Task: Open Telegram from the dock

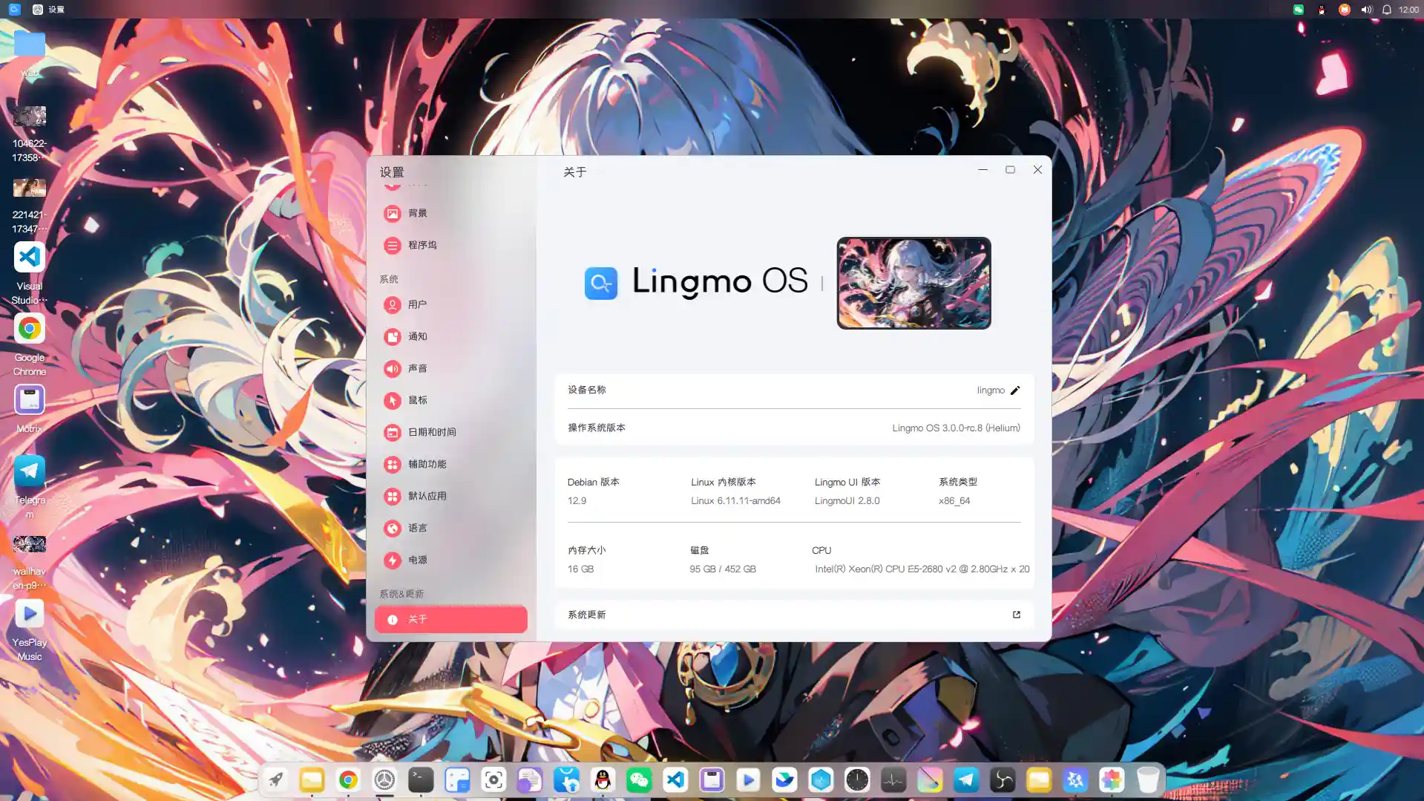Action: [966, 779]
